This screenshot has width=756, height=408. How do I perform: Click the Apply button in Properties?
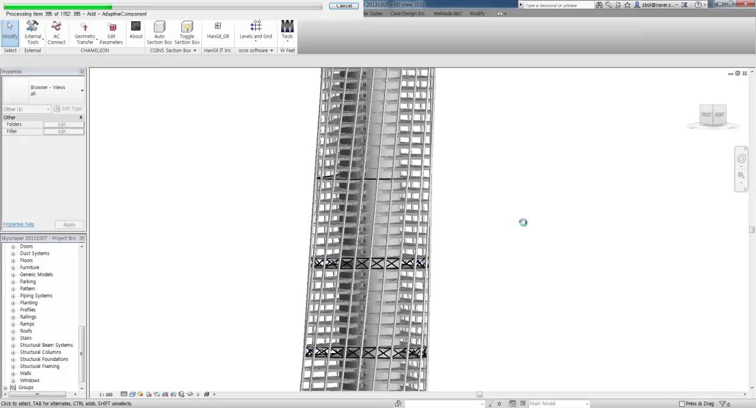pyautogui.click(x=69, y=225)
